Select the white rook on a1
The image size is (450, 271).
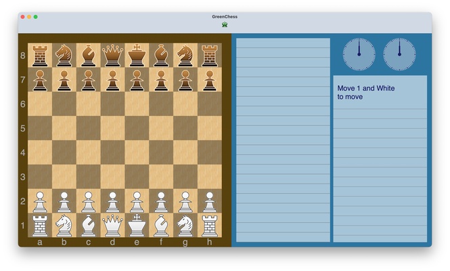tap(40, 226)
